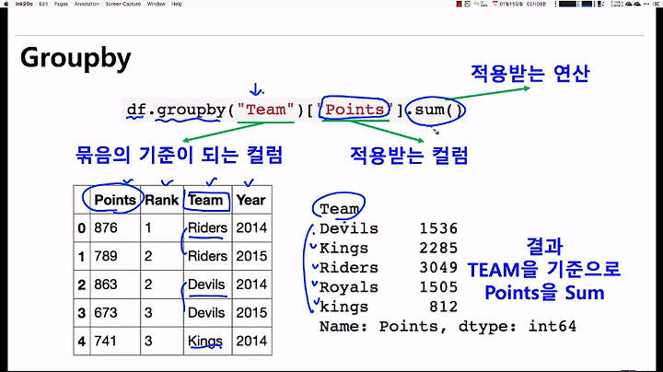
Task: Open the Ink2Go application menu
Action: [x=24, y=4]
